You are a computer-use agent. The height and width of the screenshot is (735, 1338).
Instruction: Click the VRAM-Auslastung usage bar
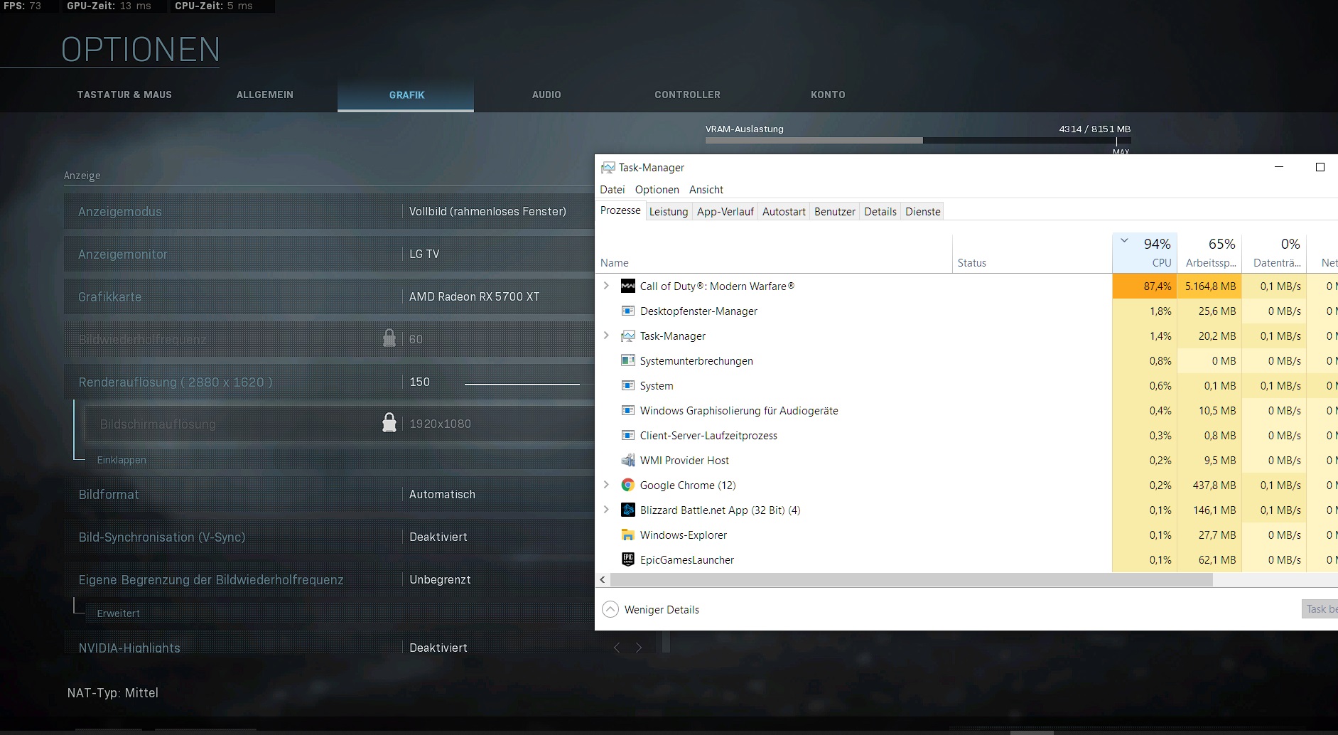pos(917,141)
